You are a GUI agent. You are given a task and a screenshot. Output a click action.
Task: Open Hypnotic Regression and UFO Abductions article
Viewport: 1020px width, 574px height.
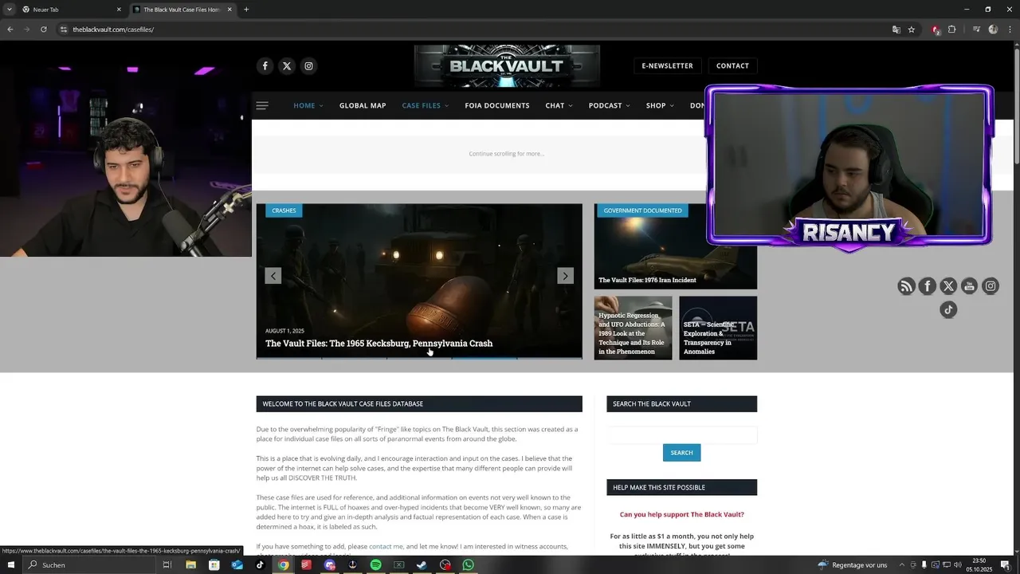(632, 333)
